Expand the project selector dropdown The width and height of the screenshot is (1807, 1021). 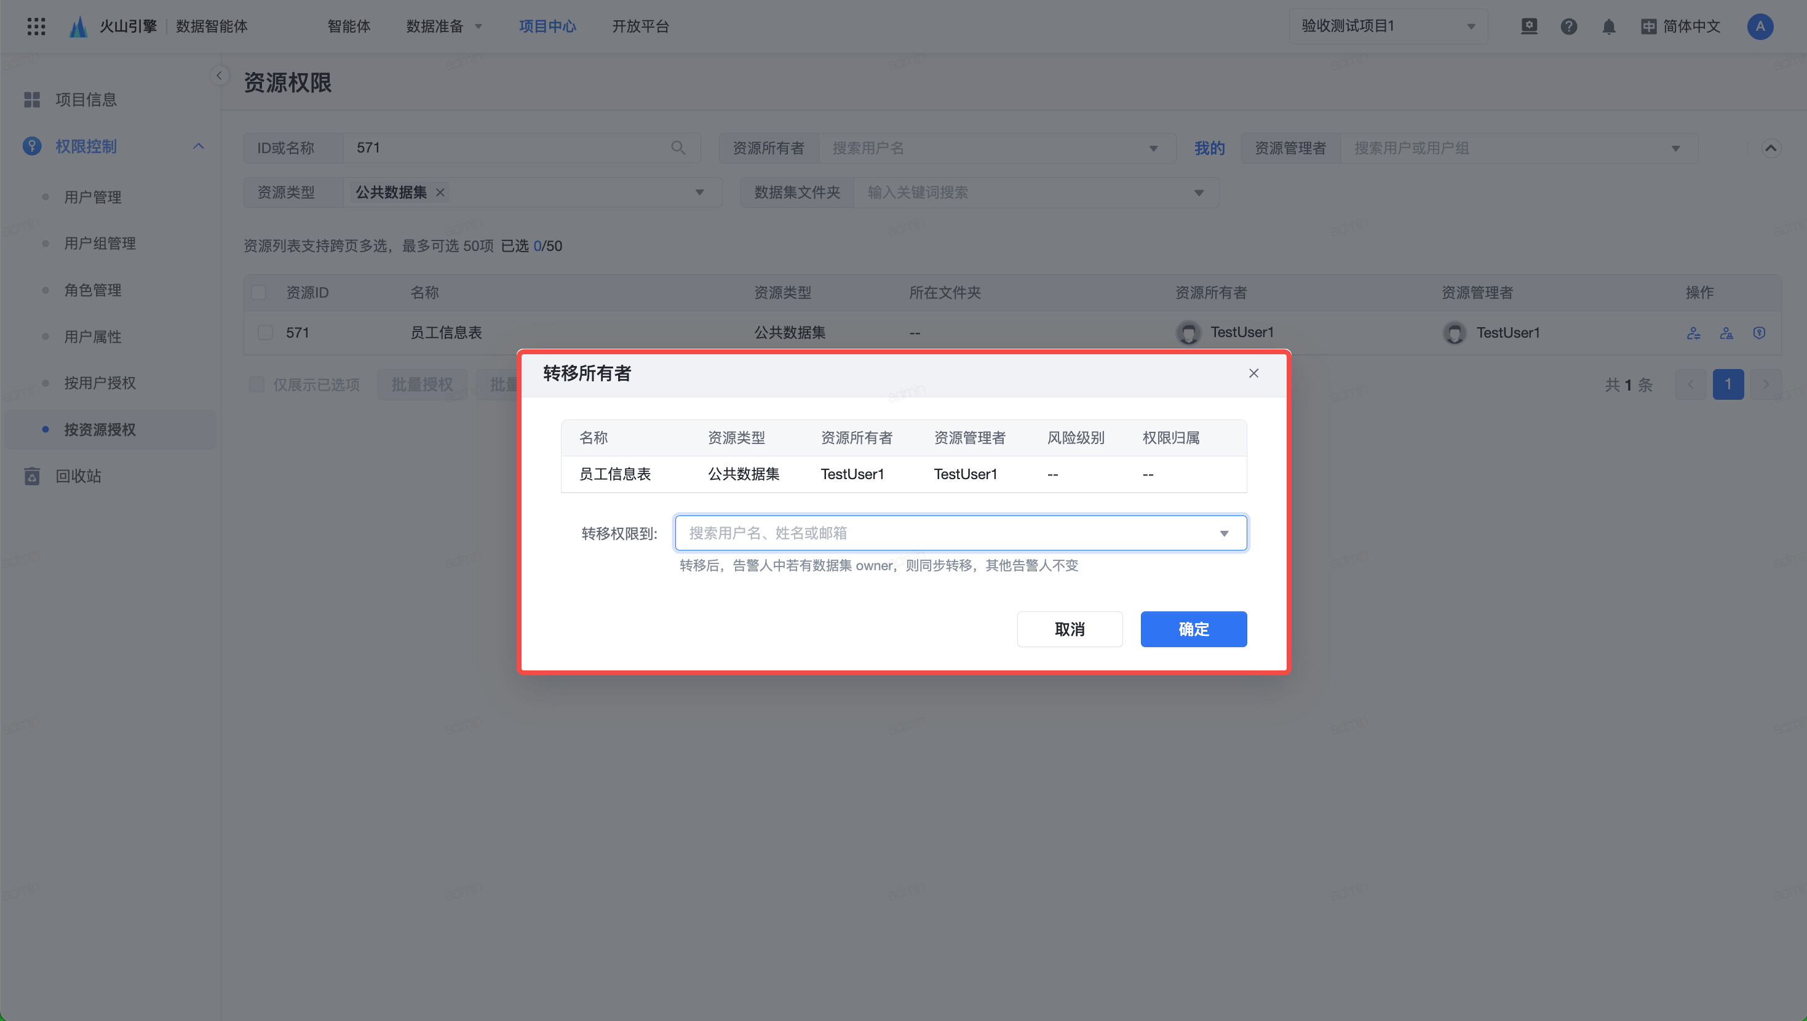1388,26
